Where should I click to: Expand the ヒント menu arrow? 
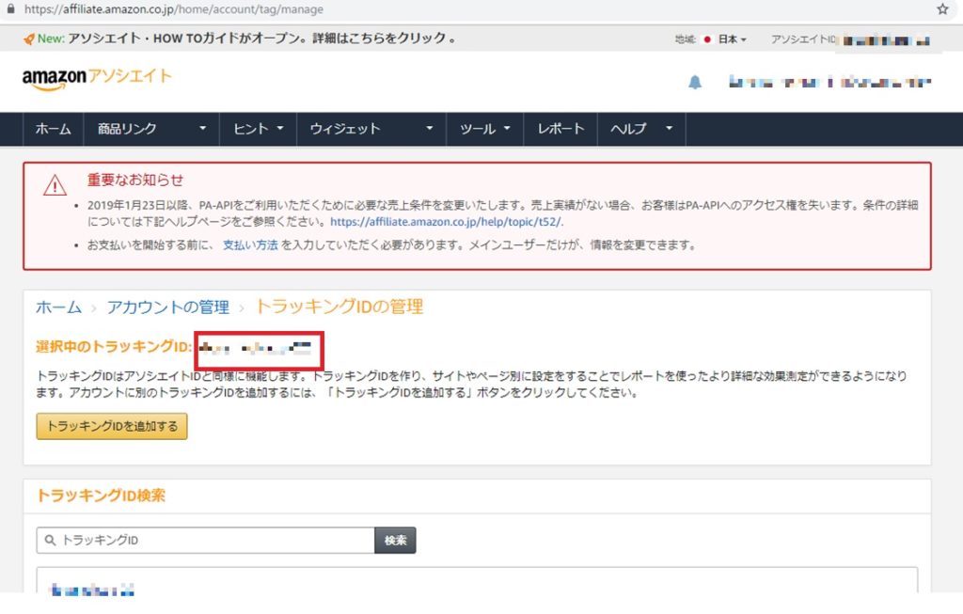pos(280,128)
